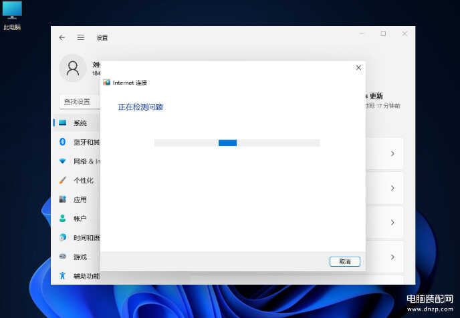Focus the 查找设置 search box
This screenshot has width=460, height=318.
[x=80, y=101]
